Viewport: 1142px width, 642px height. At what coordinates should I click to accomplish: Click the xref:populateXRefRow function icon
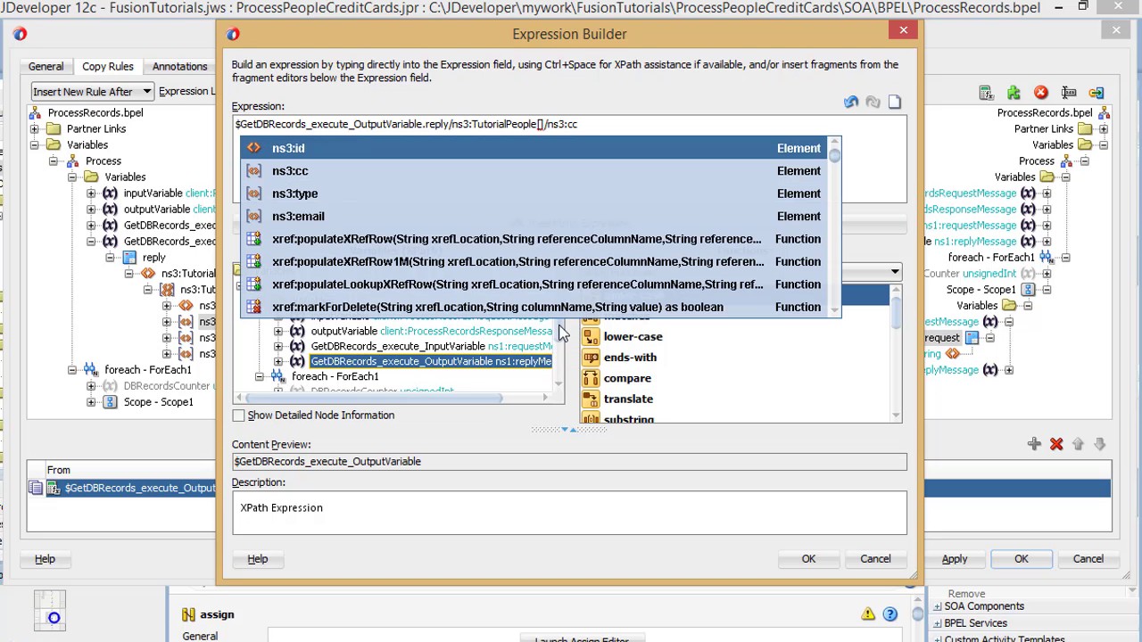(x=254, y=239)
